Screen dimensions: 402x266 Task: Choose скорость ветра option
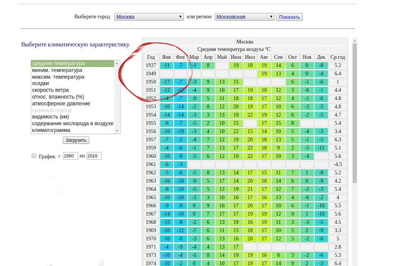pyautogui.click(x=73, y=90)
